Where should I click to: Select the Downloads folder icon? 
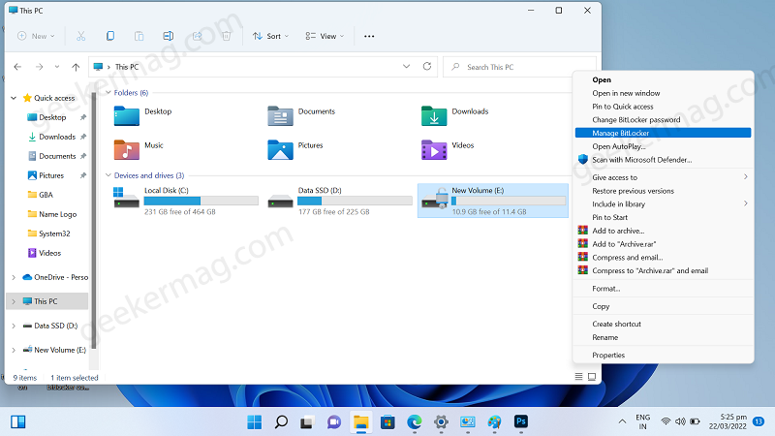tap(434, 116)
